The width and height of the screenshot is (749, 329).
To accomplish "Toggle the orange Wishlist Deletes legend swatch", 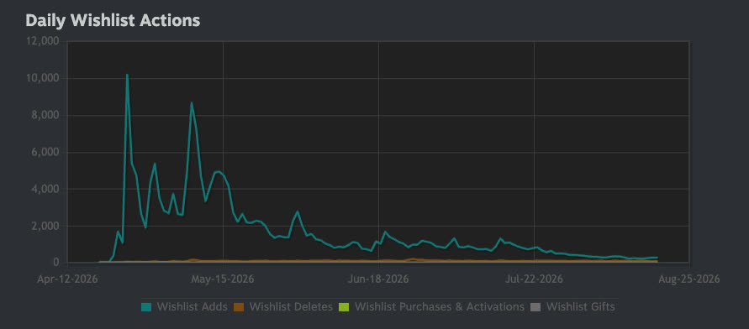I will [x=239, y=307].
